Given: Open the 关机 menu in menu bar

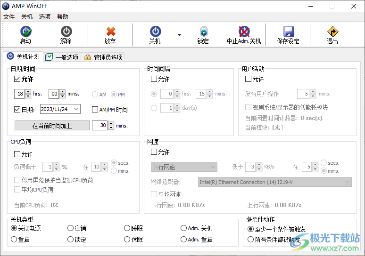Looking at the screenshot, I should tap(27, 17).
